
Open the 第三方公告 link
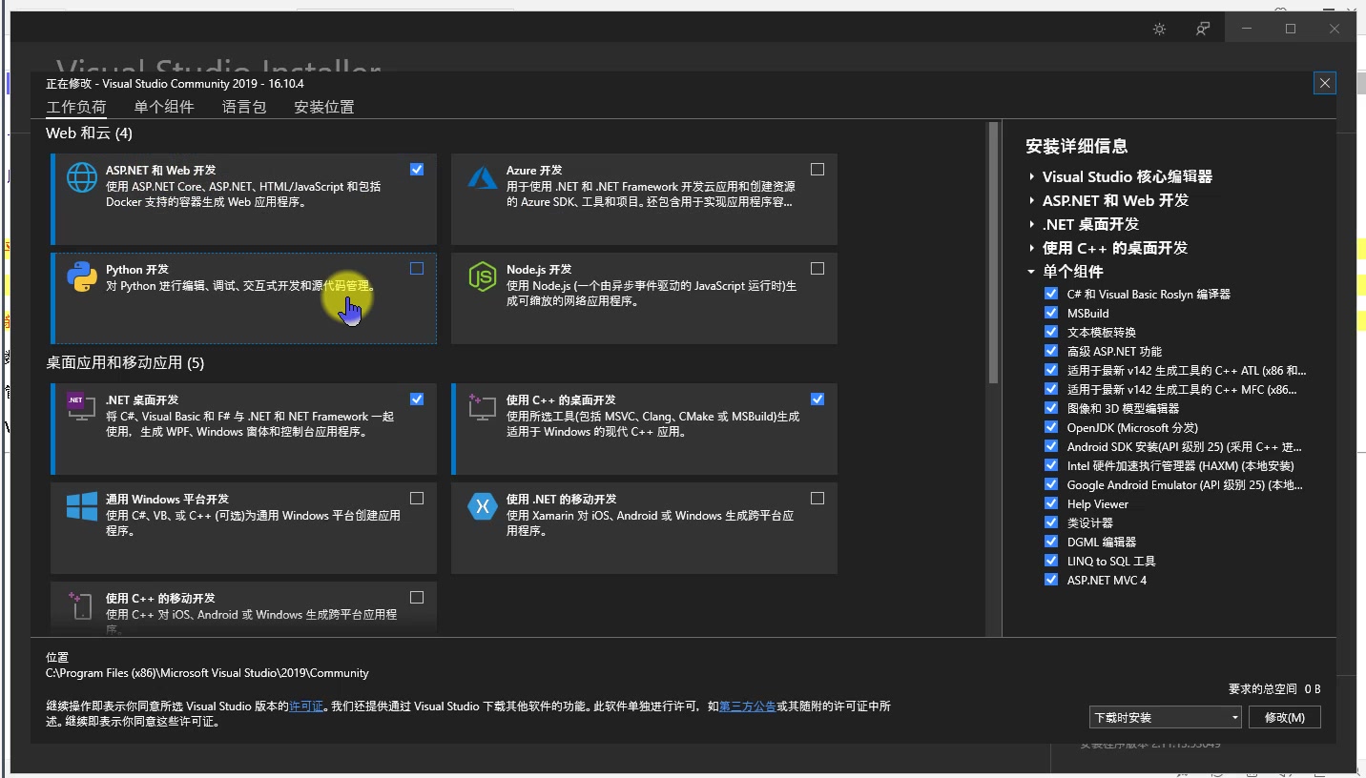(747, 706)
